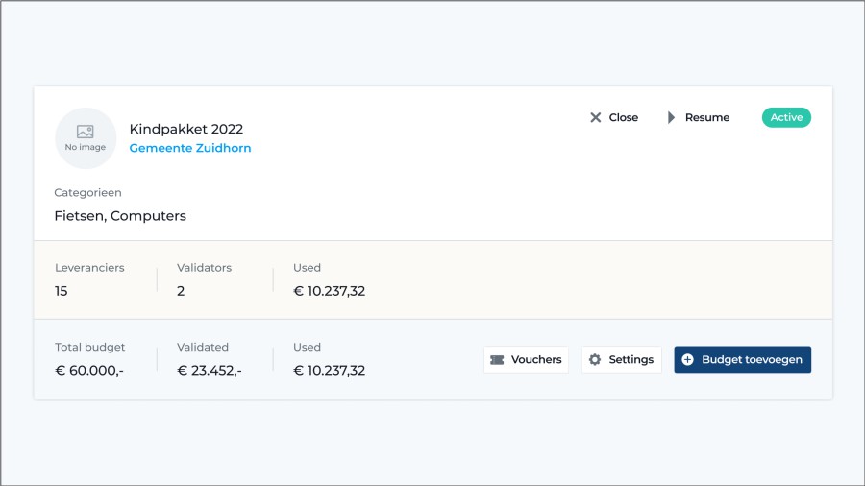Screen dimensions: 865x486
Task: Click the Fietsen, Computers categories text
Action: click(x=120, y=216)
